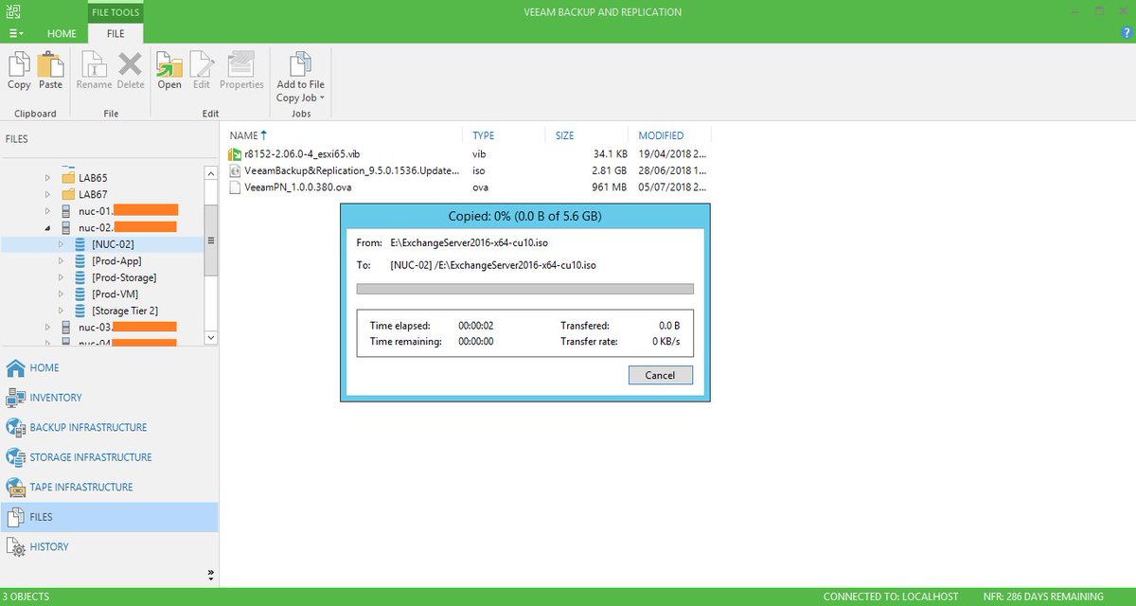The height and width of the screenshot is (606, 1136).
Task: Click the iso file's disc icon
Action: point(236,170)
